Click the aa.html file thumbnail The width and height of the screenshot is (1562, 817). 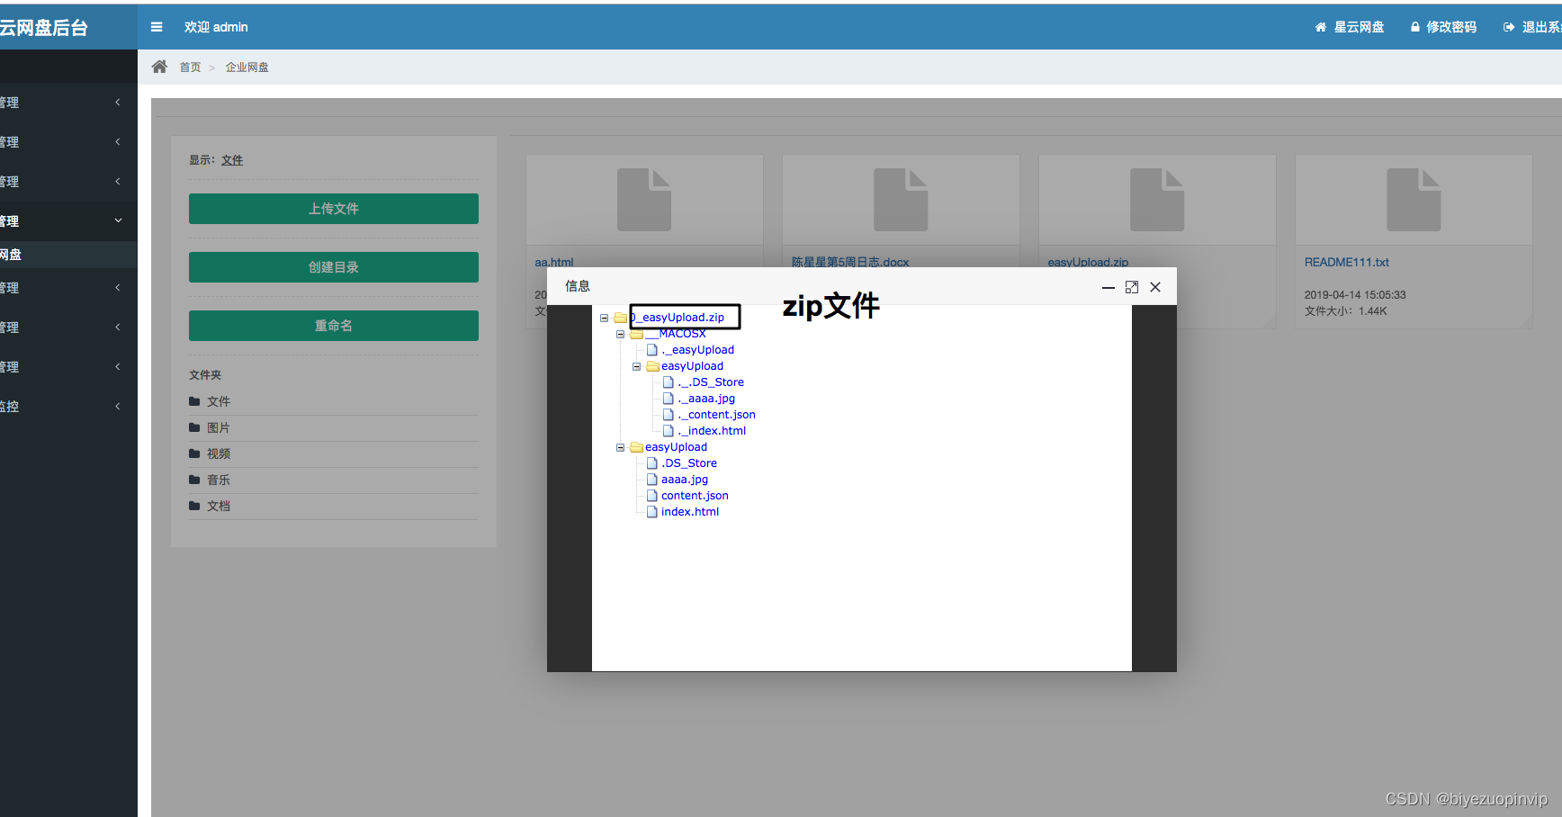pos(644,200)
